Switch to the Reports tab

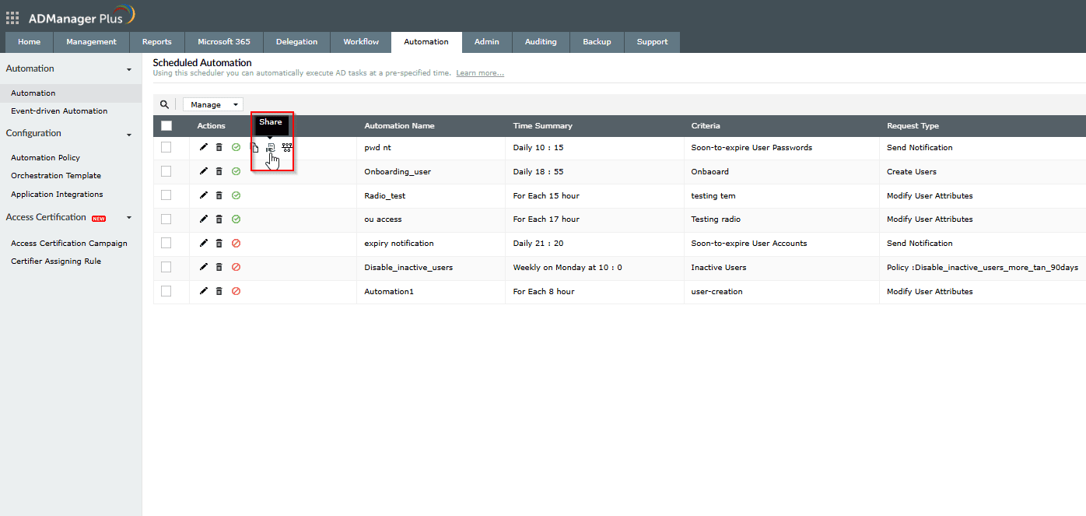coord(156,42)
